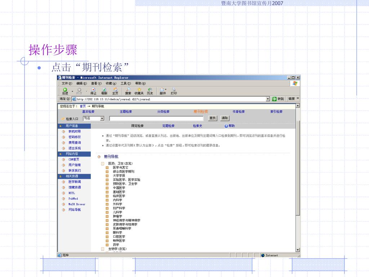Viewport: 369px width, 277px height.
Task: Open the 文件(F) menu
Action: coord(67,83)
